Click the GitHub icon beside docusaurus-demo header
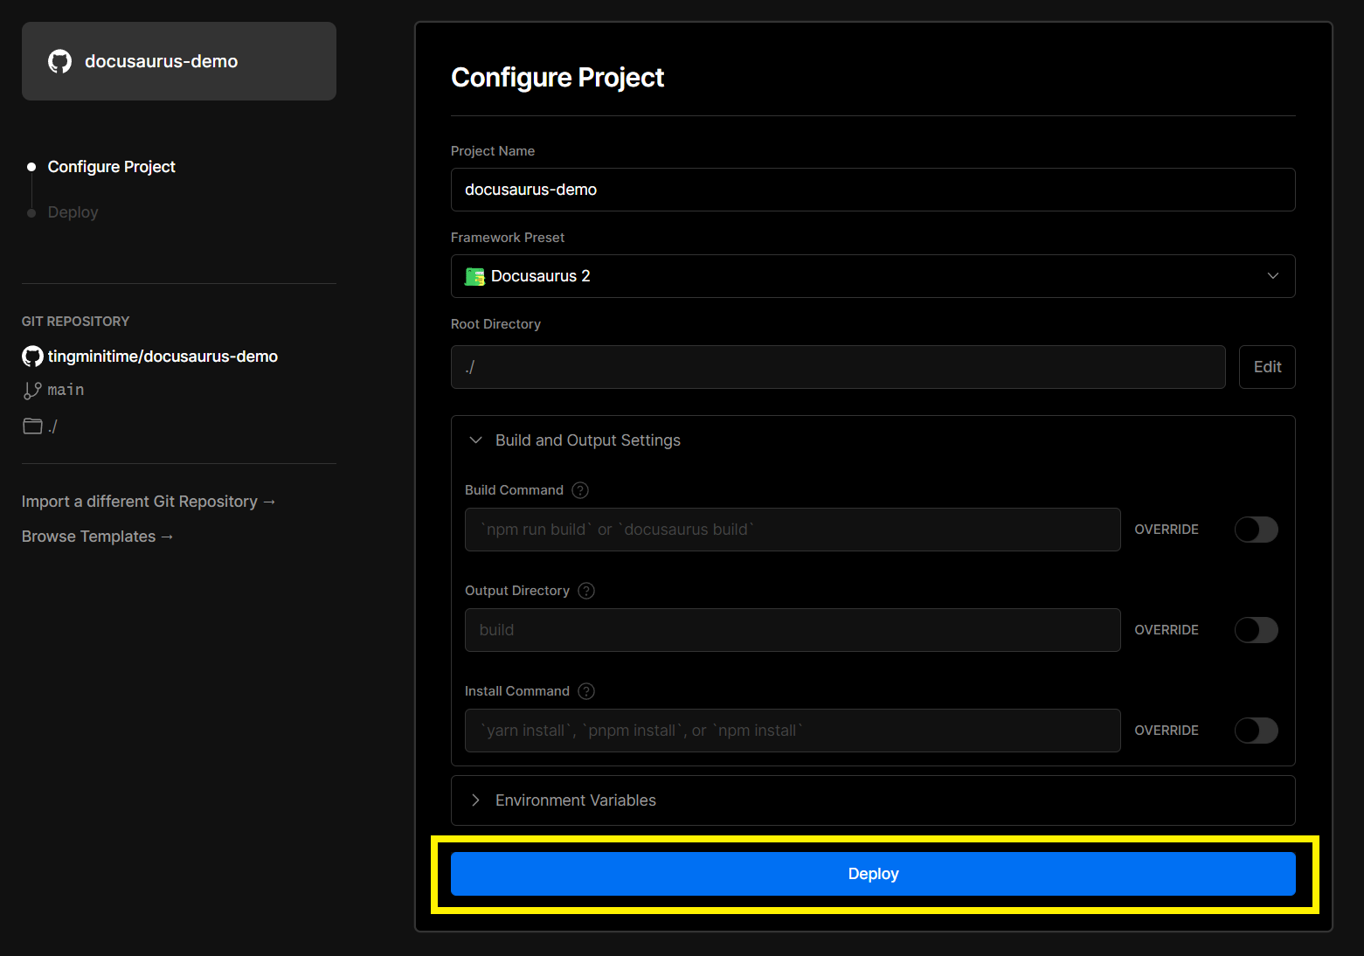The height and width of the screenshot is (956, 1364). click(59, 61)
